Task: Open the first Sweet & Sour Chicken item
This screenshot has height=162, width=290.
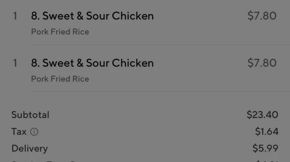Action: click(92, 16)
